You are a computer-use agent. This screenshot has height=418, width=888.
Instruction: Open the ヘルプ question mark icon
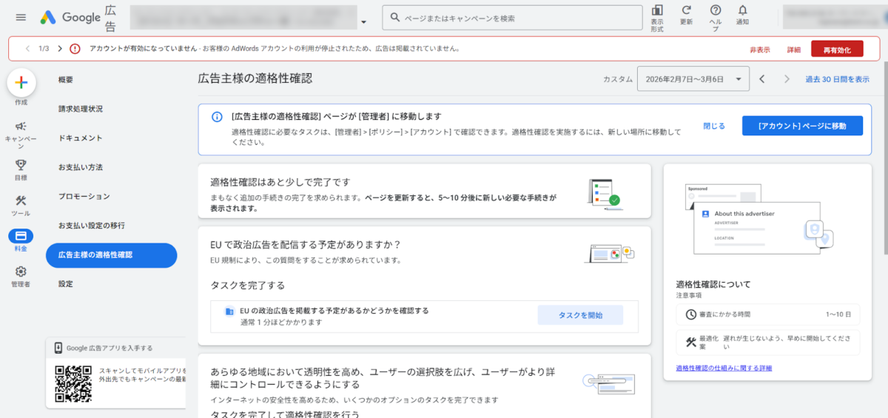tap(715, 10)
